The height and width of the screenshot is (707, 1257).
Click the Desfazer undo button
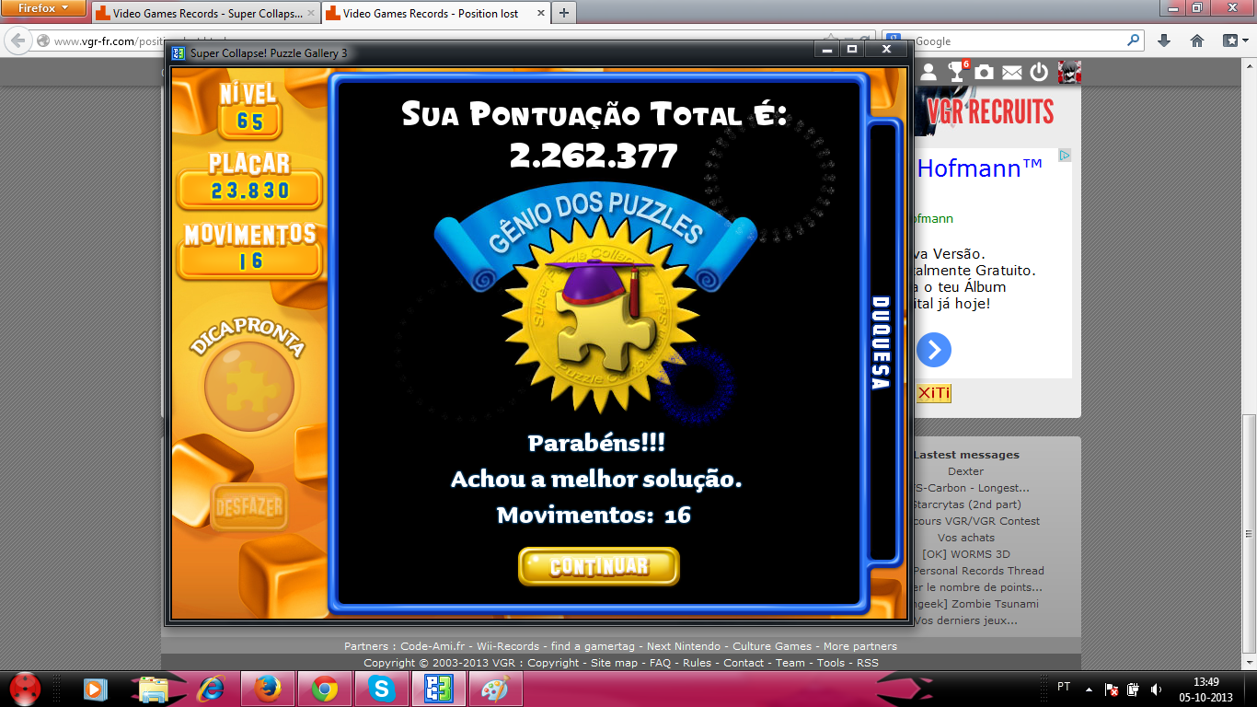248,507
